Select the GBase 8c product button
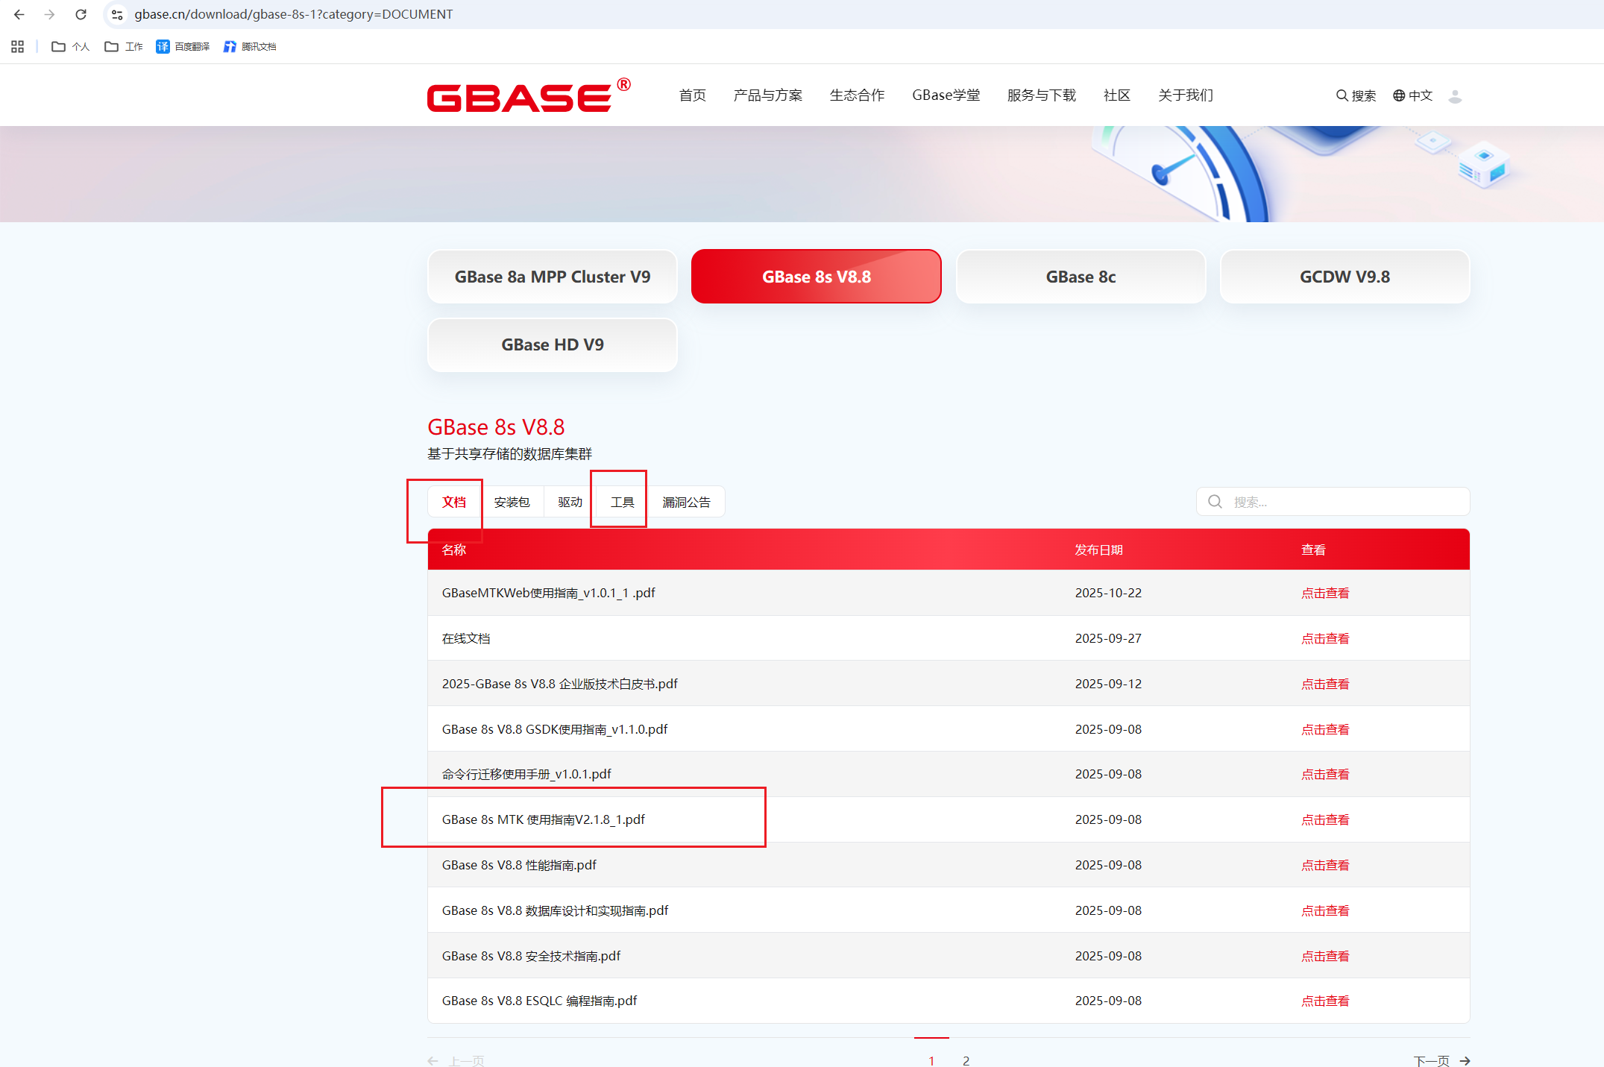Viewport: 1604px width, 1067px height. pos(1080,276)
